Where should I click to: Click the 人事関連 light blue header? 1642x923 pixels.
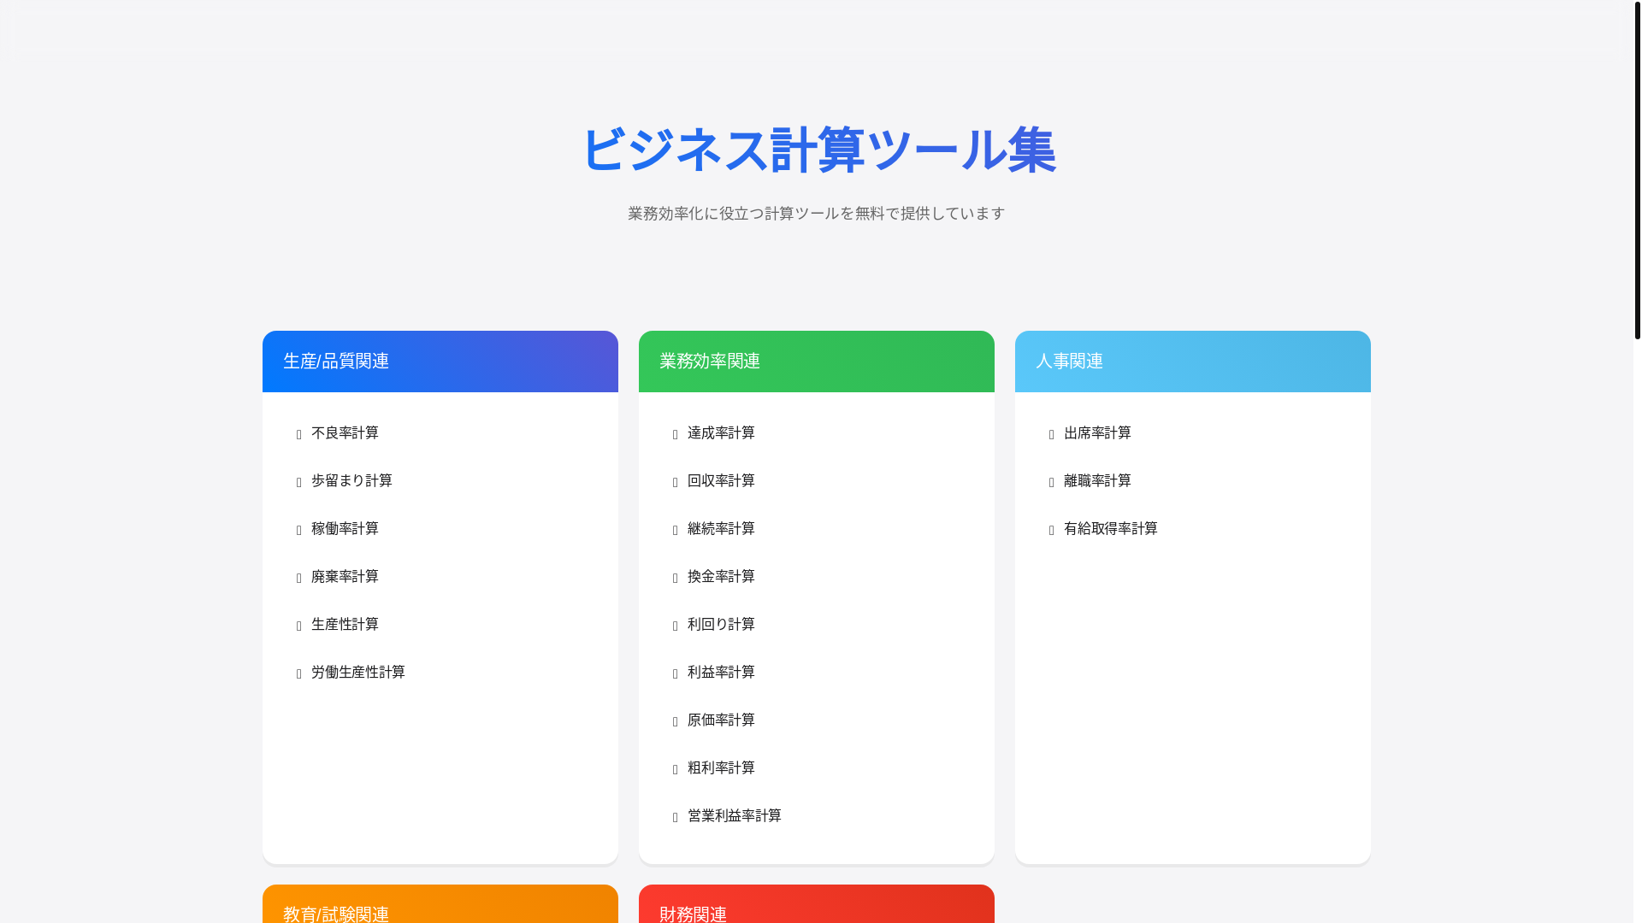point(1193,362)
